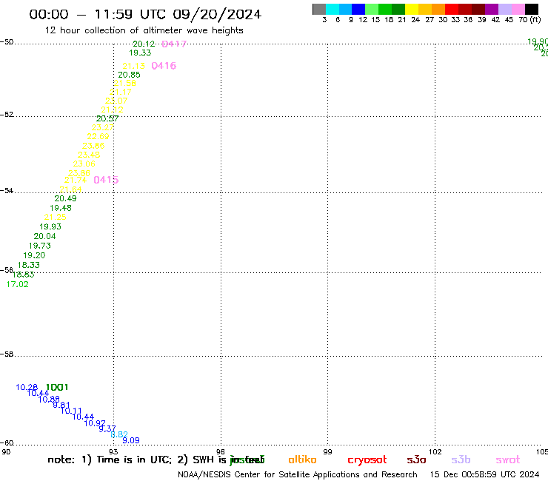Click the blue wave height value 9.09
The width and height of the screenshot is (548, 481).
coord(131,440)
